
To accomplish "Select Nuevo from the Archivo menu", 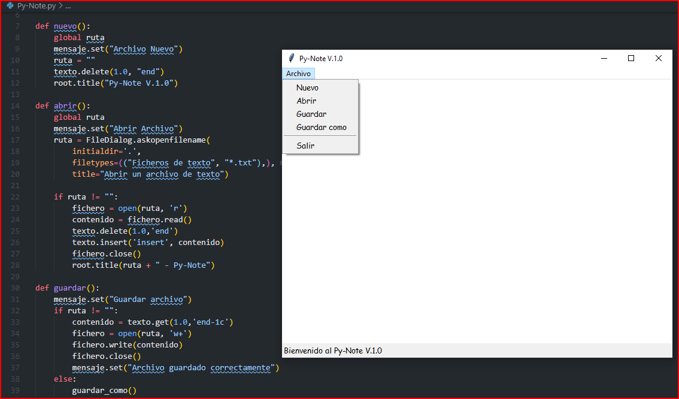I will coord(307,87).
